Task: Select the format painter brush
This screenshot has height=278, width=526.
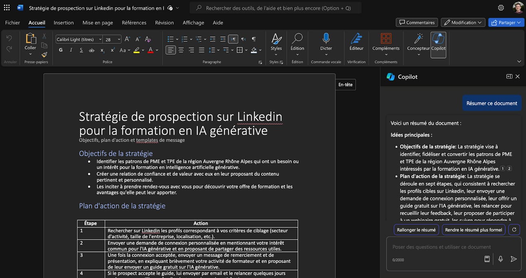Action: point(44,55)
